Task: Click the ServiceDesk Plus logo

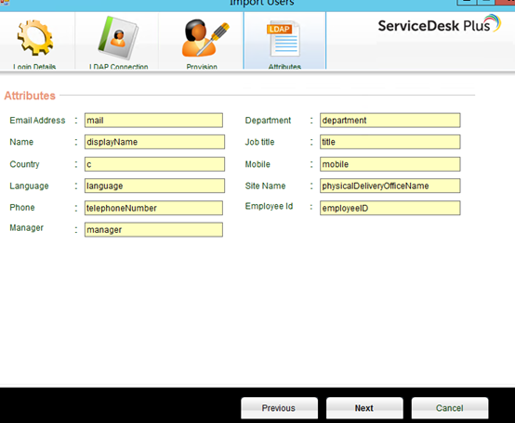Action: 439,25
